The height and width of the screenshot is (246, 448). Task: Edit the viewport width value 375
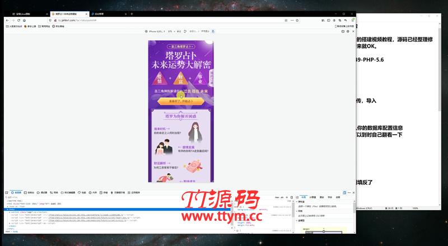coord(170,31)
